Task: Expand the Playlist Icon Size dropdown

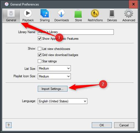Action: coord(54,76)
